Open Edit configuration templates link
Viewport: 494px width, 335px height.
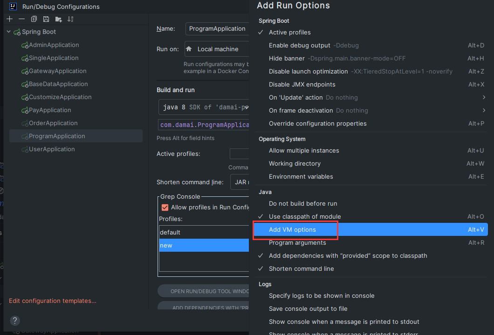click(x=53, y=301)
